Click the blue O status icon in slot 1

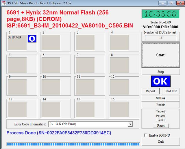(32, 38)
